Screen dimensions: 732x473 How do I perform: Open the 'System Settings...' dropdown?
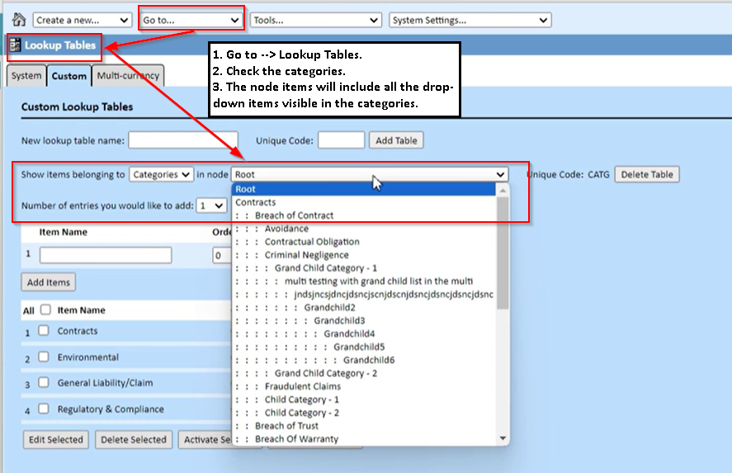coord(470,20)
